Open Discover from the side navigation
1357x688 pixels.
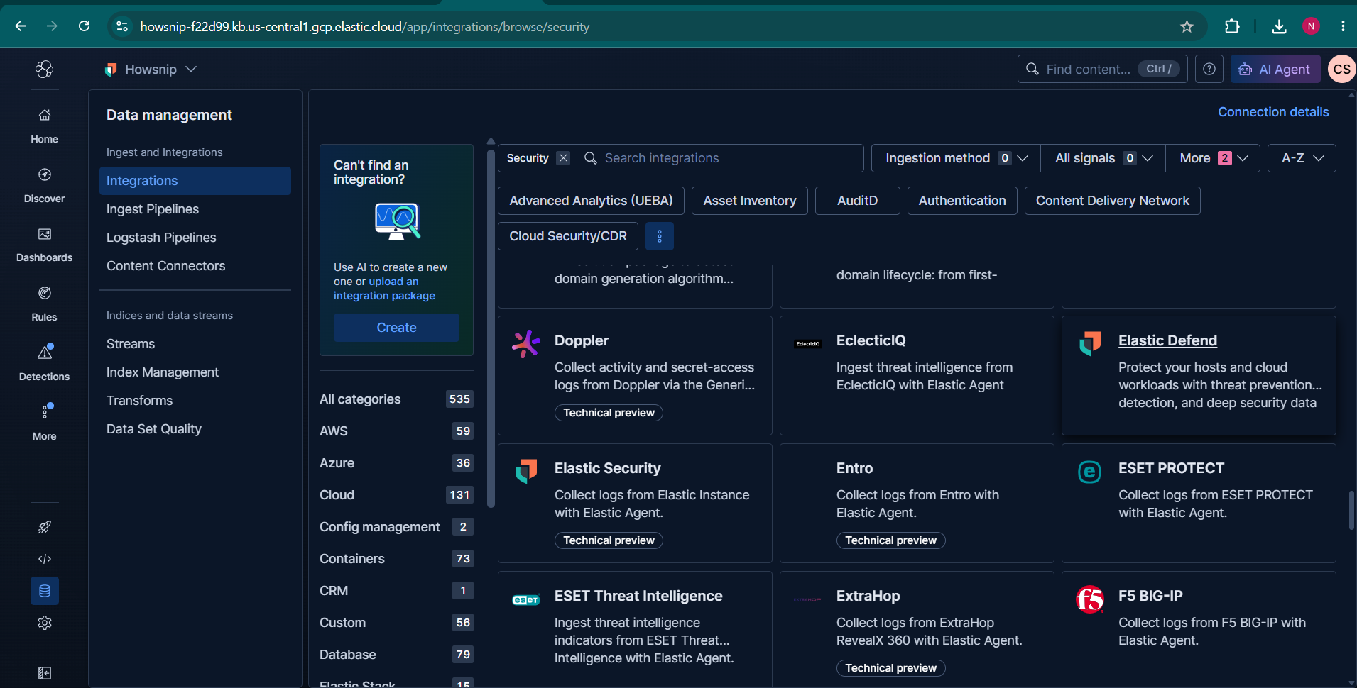(44, 186)
